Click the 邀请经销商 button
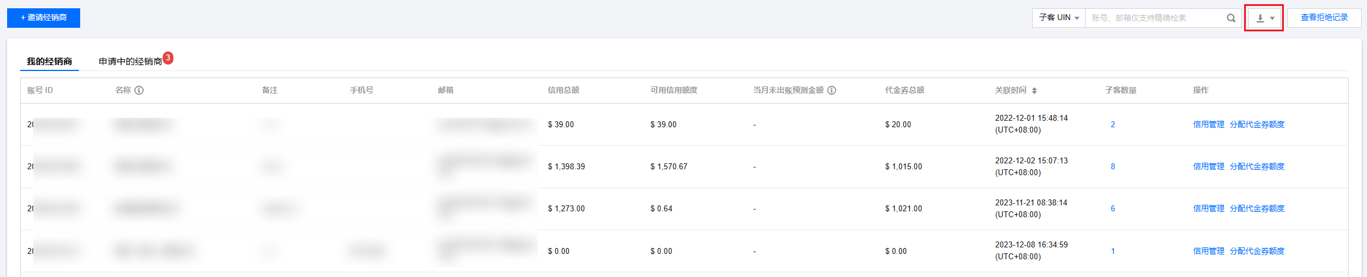The width and height of the screenshot is (1367, 277). [43, 18]
